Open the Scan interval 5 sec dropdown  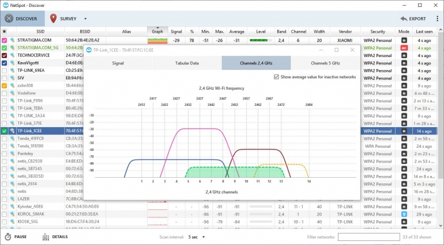pos(196,237)
